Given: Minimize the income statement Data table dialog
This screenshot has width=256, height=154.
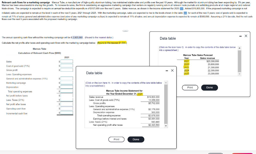Looking at the screenshot, I should (x=167, y=71).
